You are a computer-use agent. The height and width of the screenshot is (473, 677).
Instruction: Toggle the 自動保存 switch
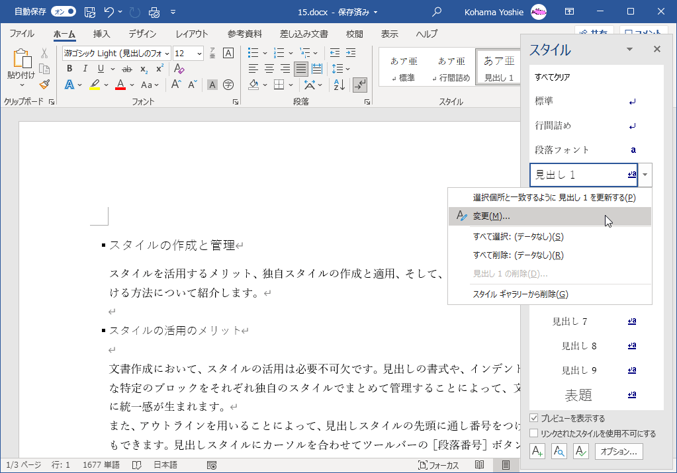coord(63,11)
